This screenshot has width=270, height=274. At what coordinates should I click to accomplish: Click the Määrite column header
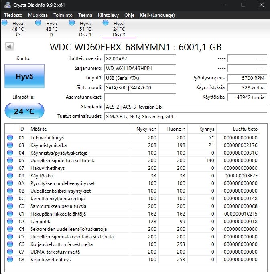pyautogui.click(x=79, y=129)
